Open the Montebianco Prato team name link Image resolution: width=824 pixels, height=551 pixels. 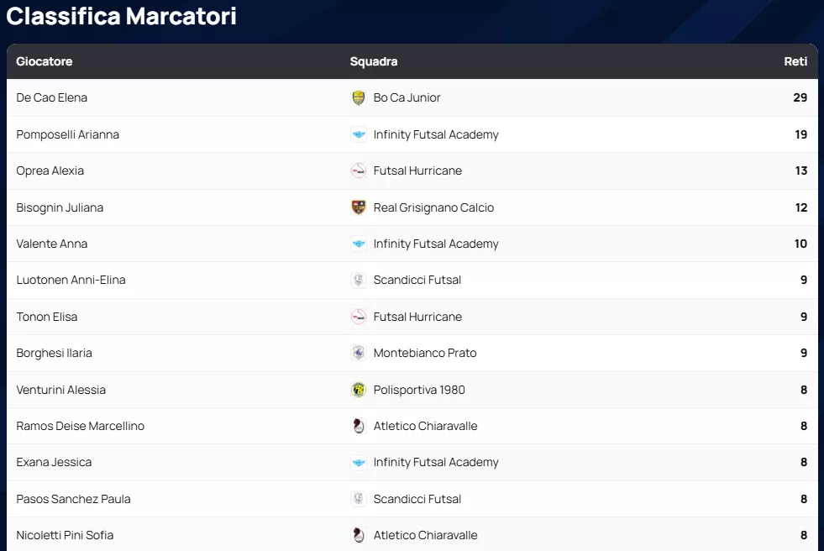click(x=425, y=354)
